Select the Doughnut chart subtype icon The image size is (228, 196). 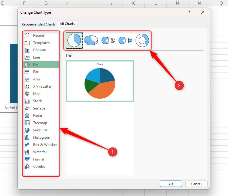[142, 40]
